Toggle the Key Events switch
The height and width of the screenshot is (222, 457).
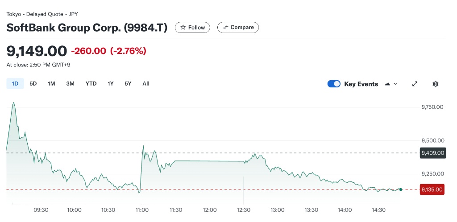click(334, 84)
